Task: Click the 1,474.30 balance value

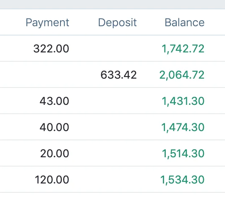Action: [183, 127]
